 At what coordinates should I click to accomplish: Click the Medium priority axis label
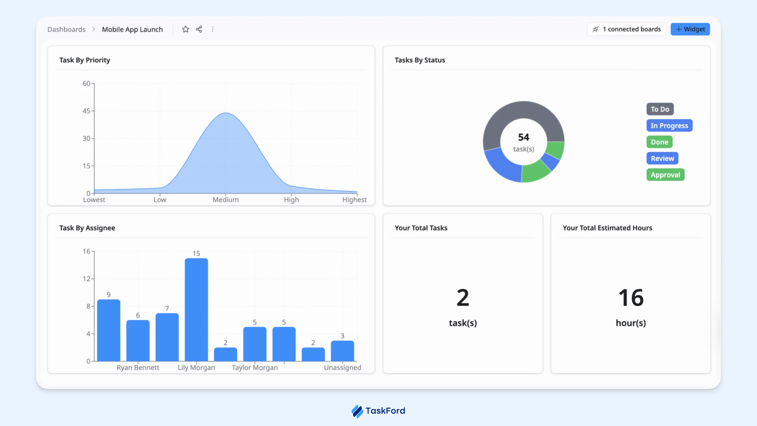[x=226, y=200]
